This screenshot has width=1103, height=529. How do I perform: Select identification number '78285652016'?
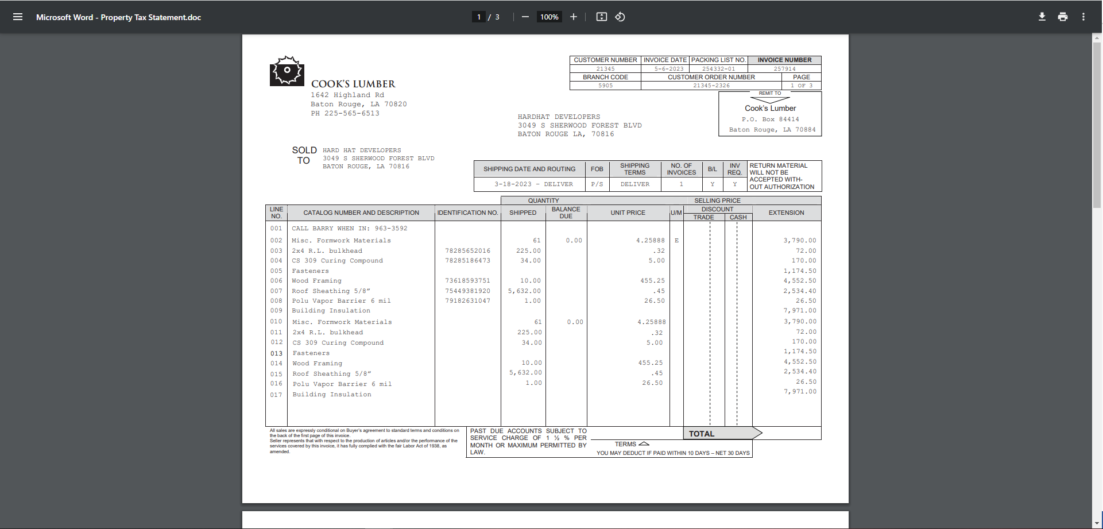[x=467, y=251]
